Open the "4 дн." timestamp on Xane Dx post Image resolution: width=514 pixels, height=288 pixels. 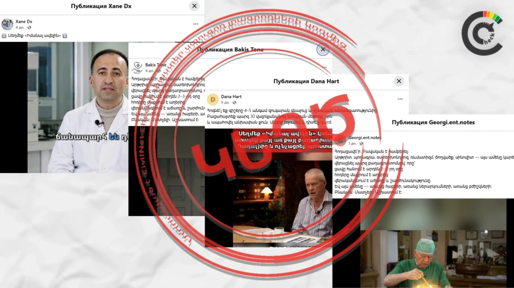point(20,28)
